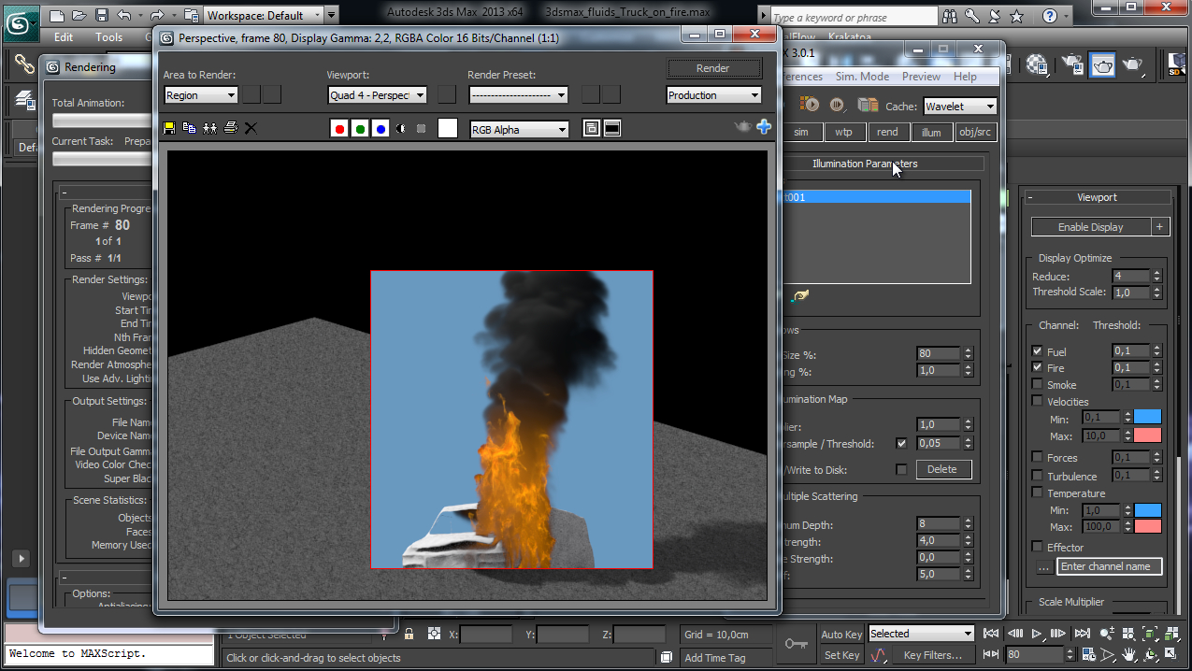The image size is (1192, 671).
Task: Open the Preview menu
Action: click(921, 77)
